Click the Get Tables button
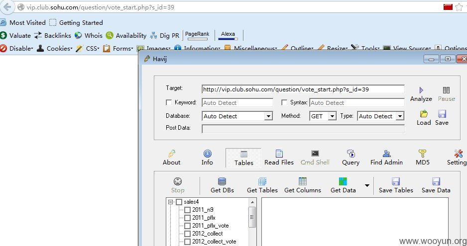 tap(262, 185)
